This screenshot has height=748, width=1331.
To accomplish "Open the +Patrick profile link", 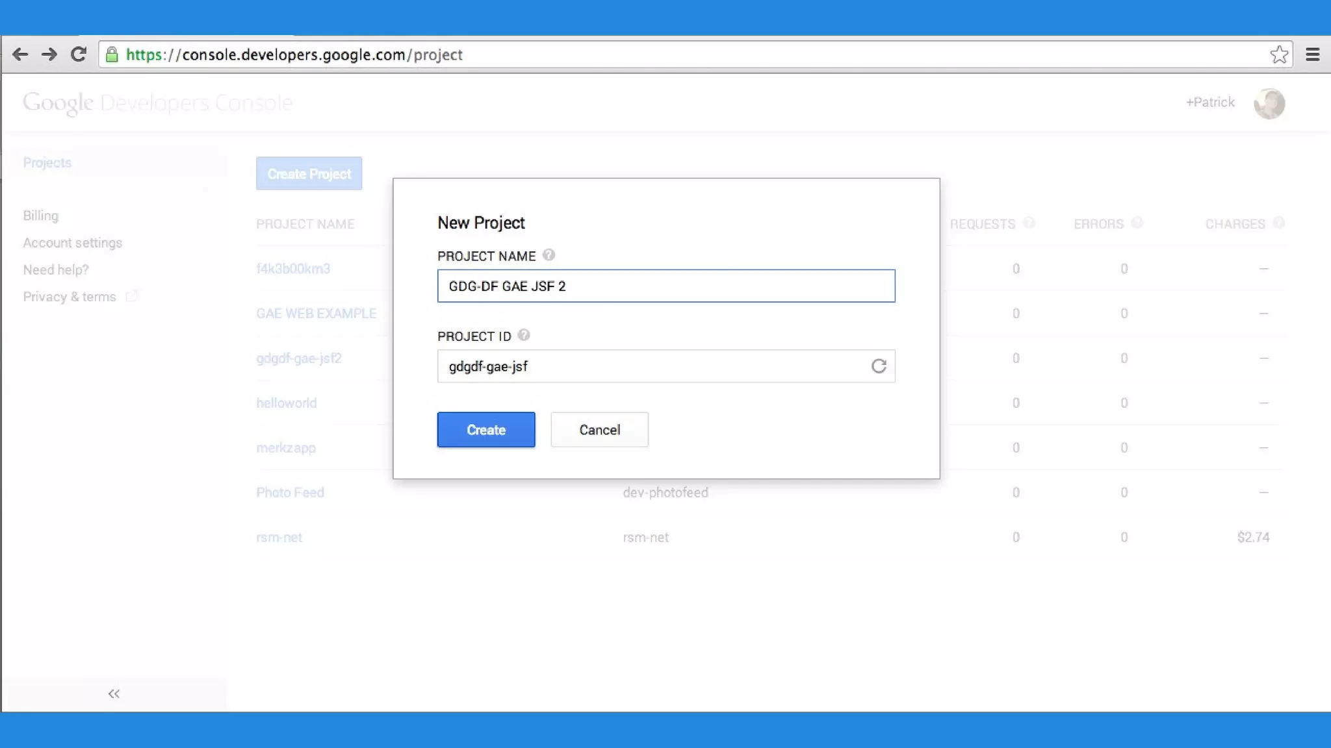I will [x=1209, y=103].
